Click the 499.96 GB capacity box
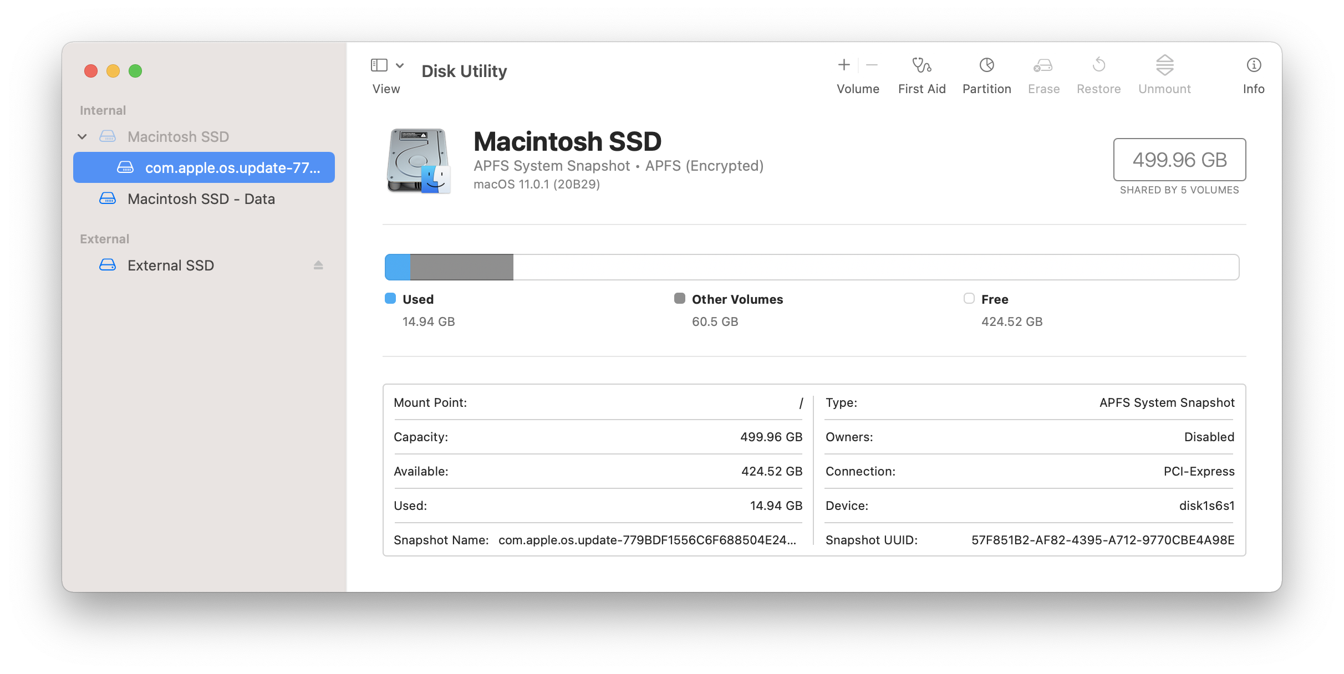Screen dimensions: 1344x674 (x=1179, y=160)
